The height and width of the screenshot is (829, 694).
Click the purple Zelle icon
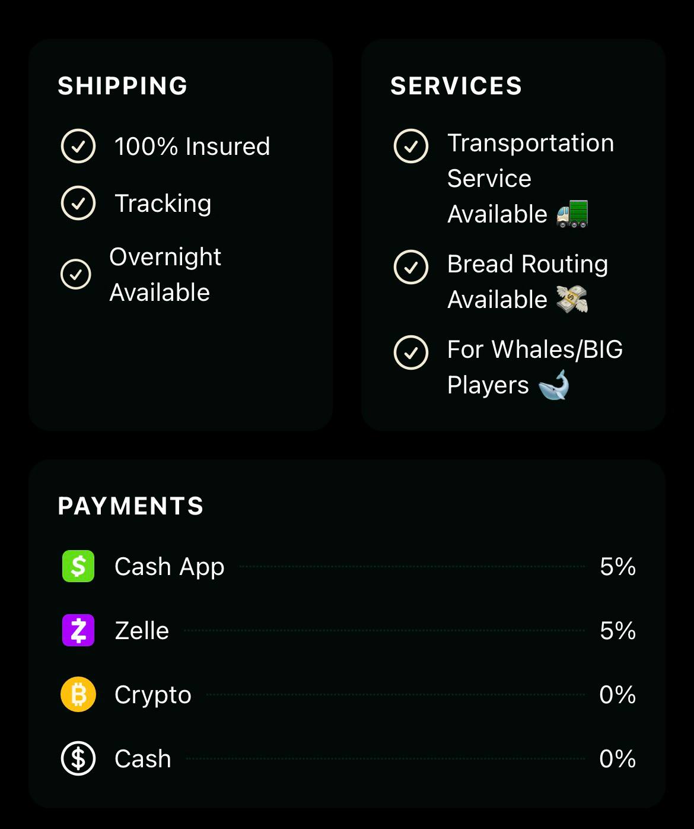[78, 630]
